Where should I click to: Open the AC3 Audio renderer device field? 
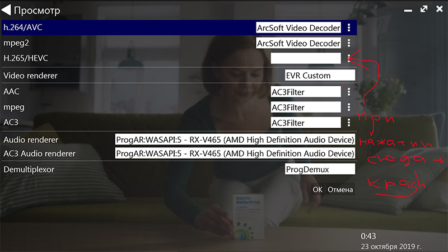(x=235, y=153)
